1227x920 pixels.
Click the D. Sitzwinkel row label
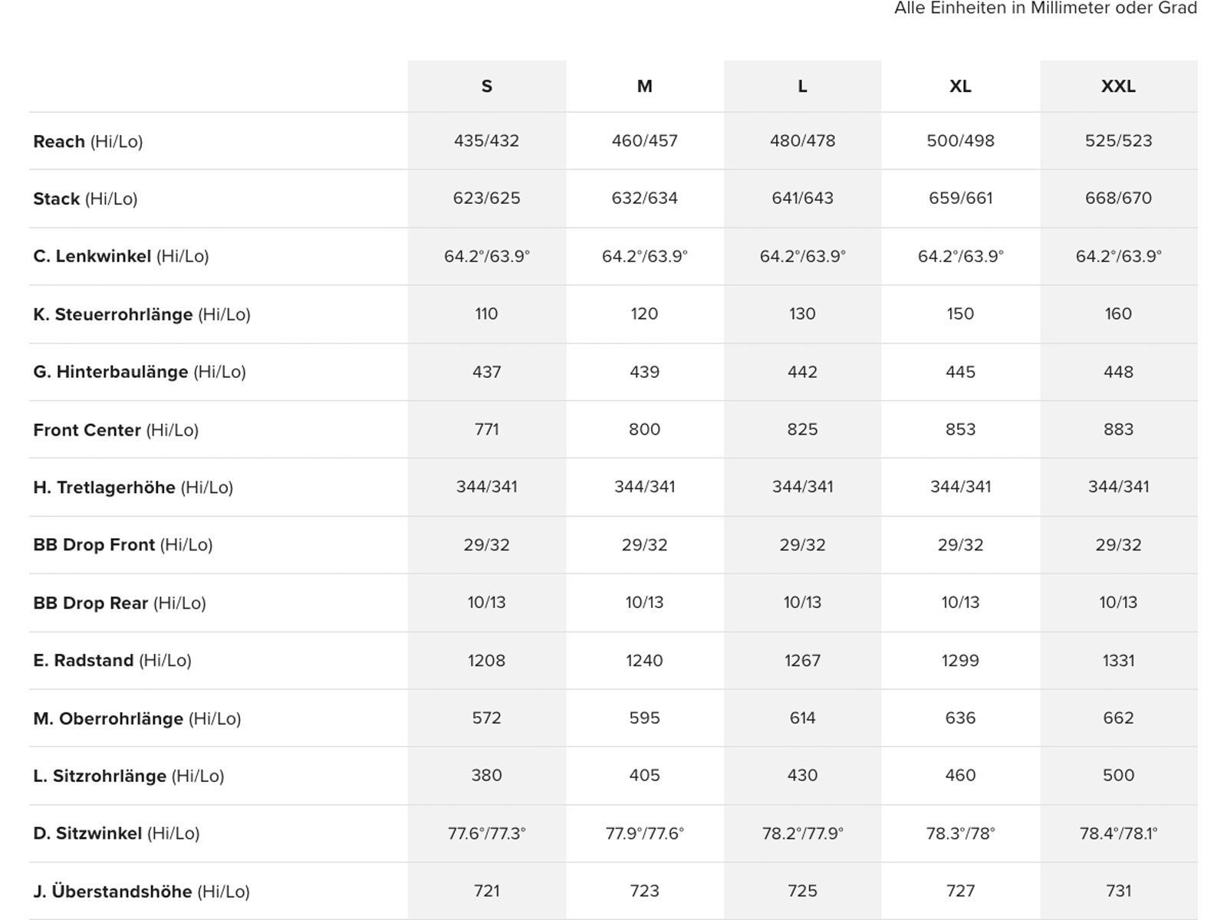pos(117,834)
